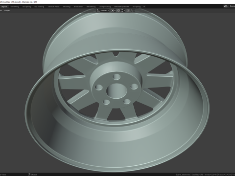
Task: Open the pivot point dropdown
Action: point(113,11)
